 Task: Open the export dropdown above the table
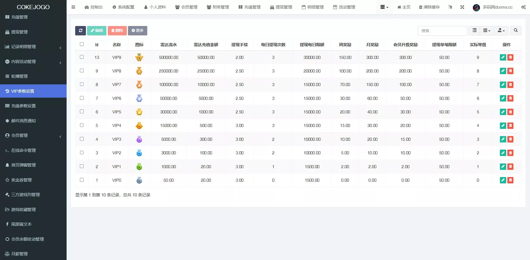point(501,31)
